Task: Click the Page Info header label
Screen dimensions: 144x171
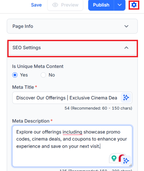Action: (x=23, y=26)
